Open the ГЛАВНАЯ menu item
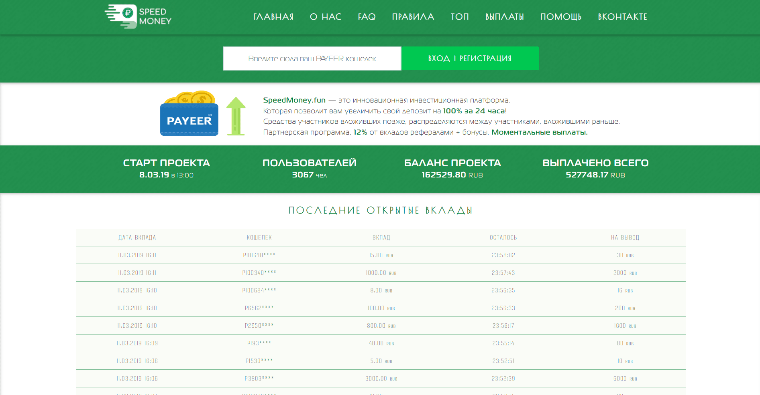 [x=273, y=17]
